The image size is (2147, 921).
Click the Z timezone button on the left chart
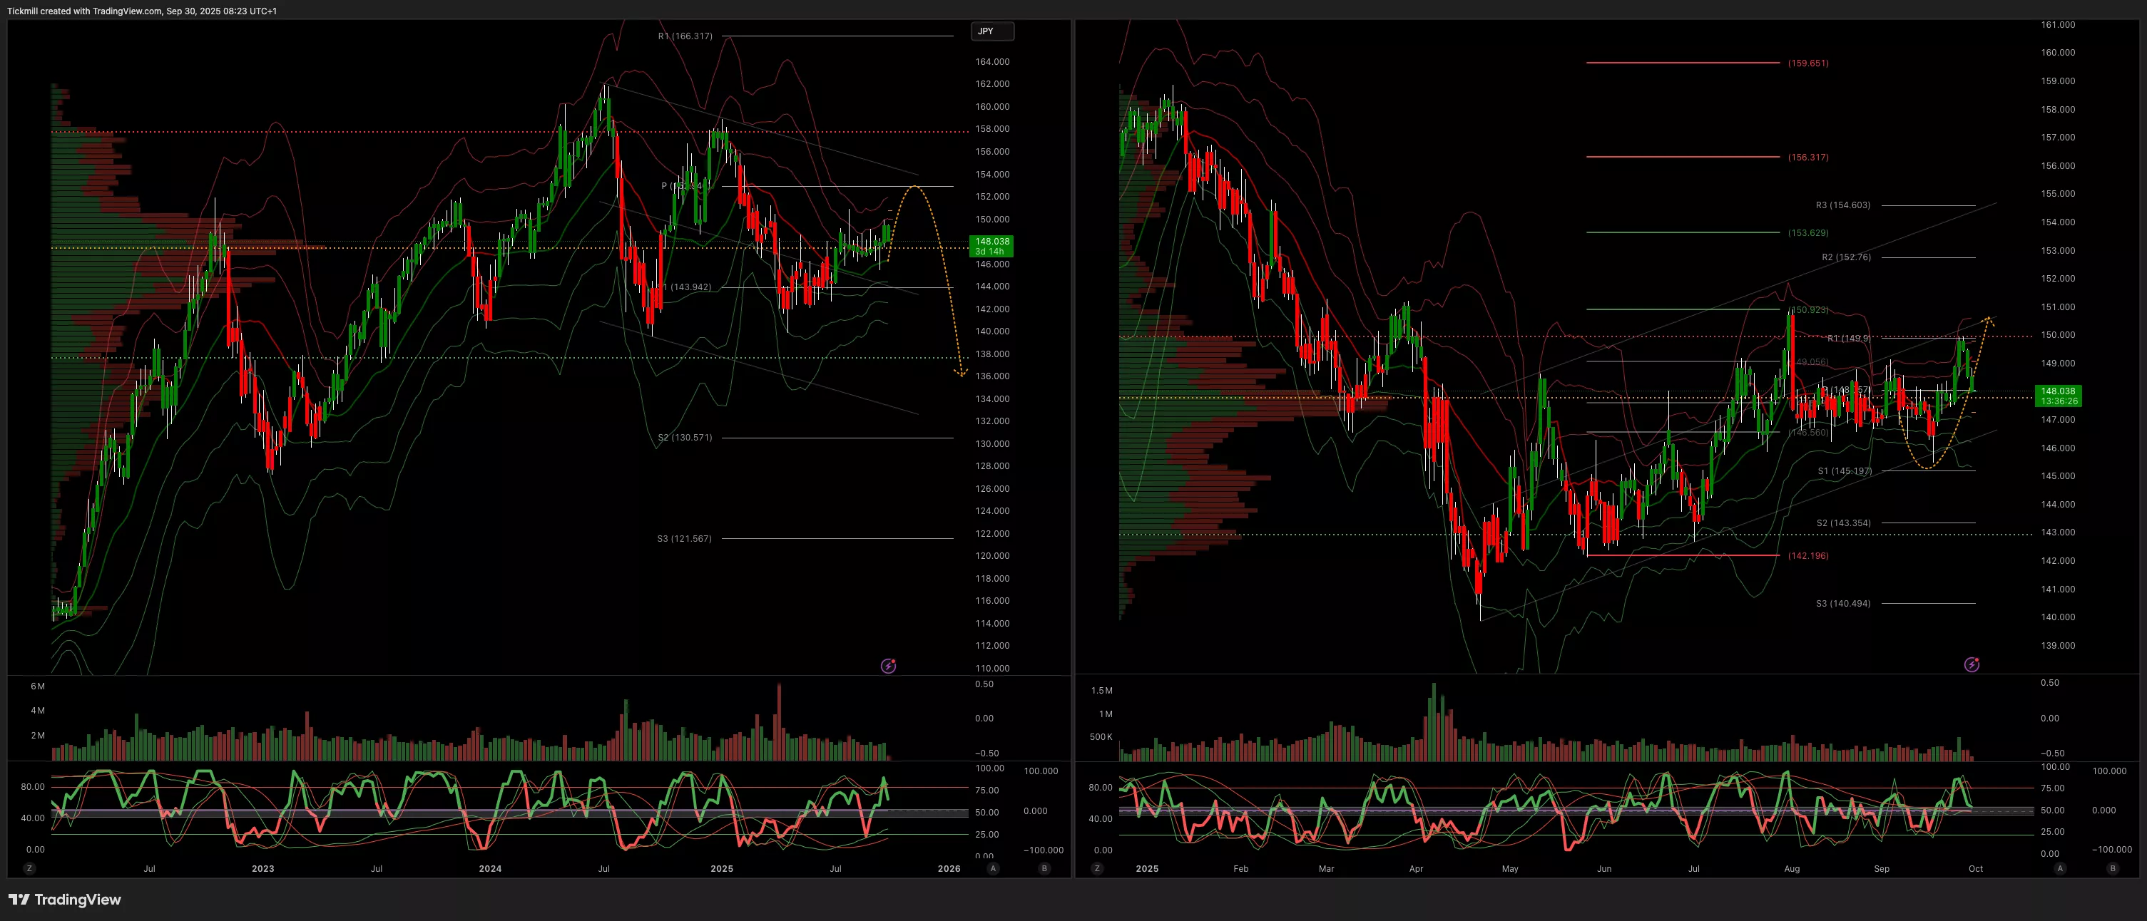click(x=29, y=868)
